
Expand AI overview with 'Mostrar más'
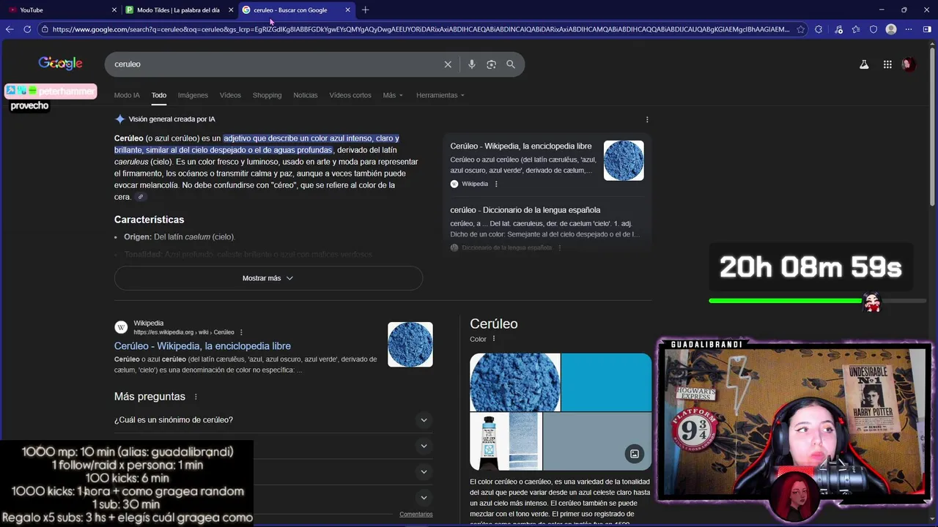[268, 278]
